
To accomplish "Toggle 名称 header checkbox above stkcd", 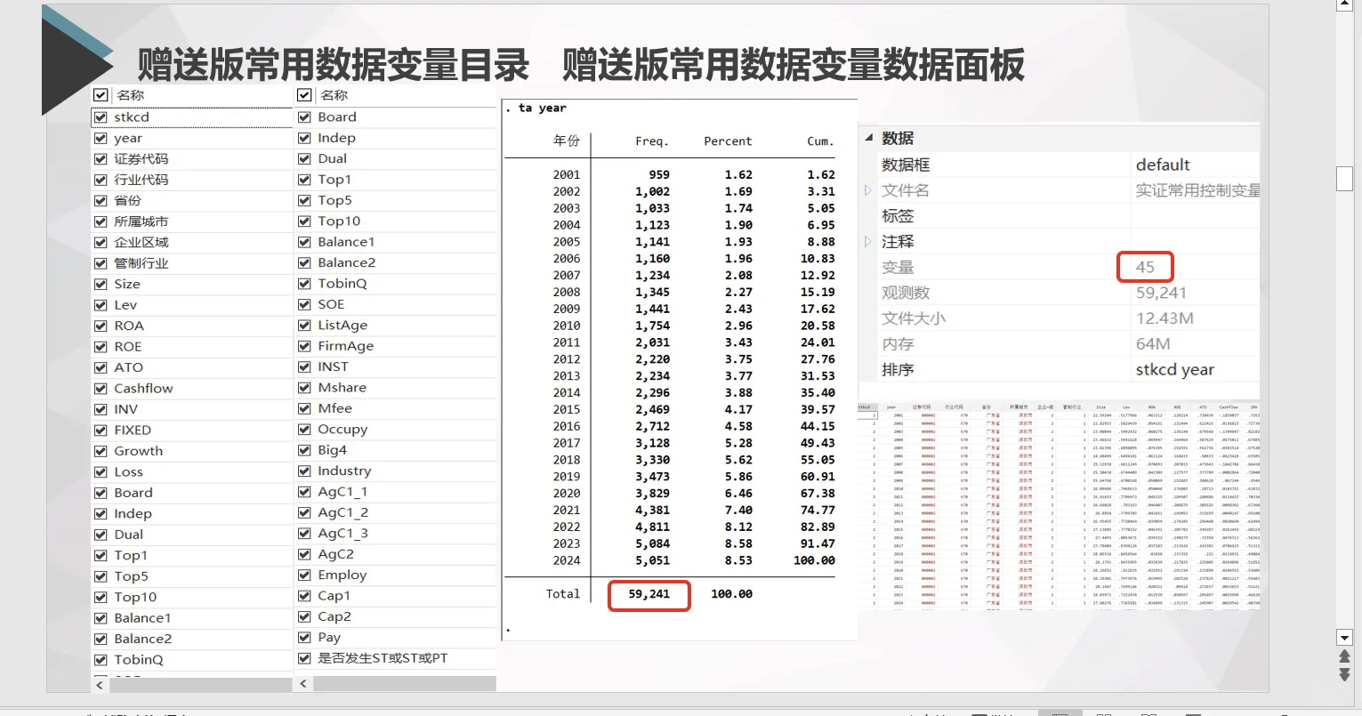I will pos(101,95).
